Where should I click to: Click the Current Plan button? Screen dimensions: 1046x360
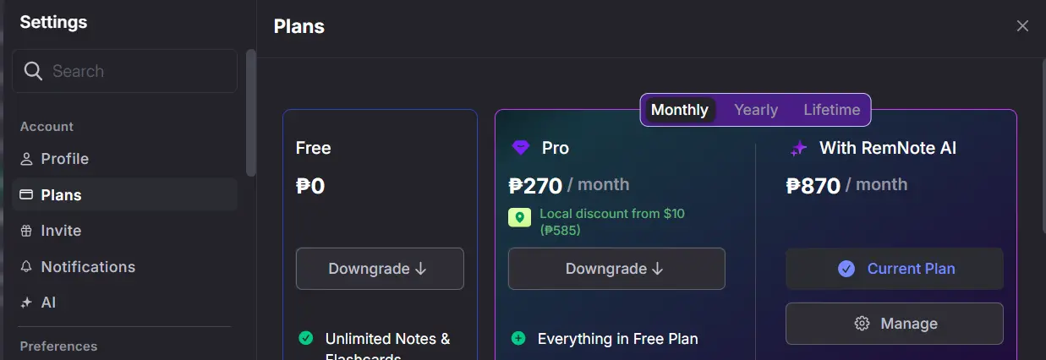895,269
